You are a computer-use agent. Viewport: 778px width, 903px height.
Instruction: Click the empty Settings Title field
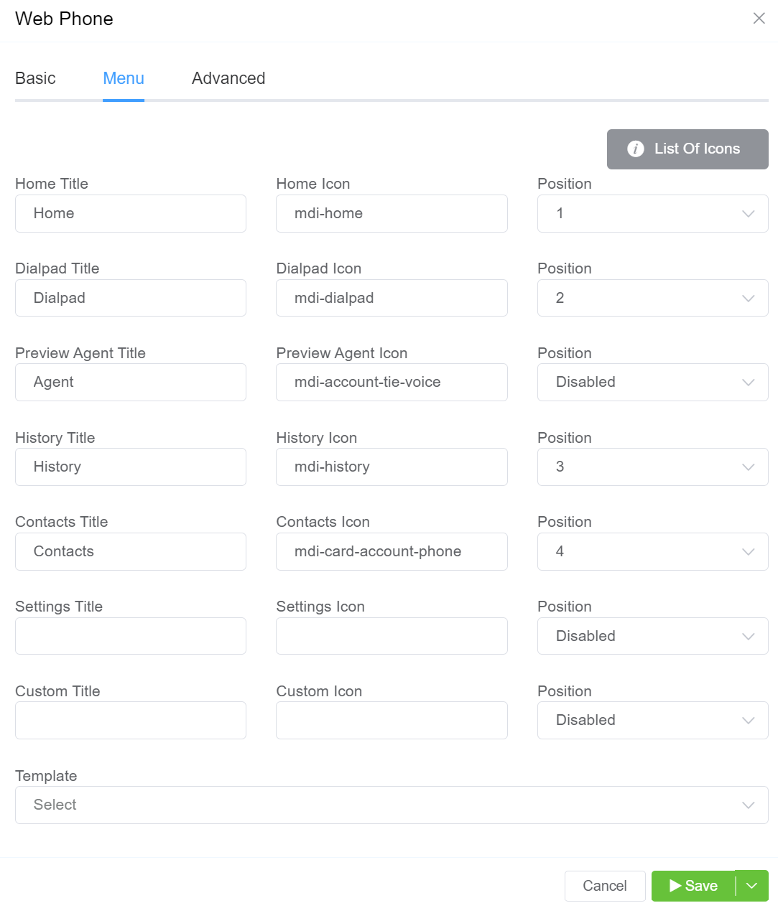pos(131,636)
